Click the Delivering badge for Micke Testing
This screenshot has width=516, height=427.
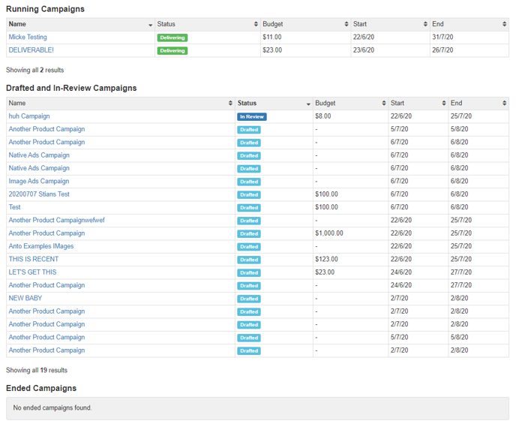click(172, 38)
